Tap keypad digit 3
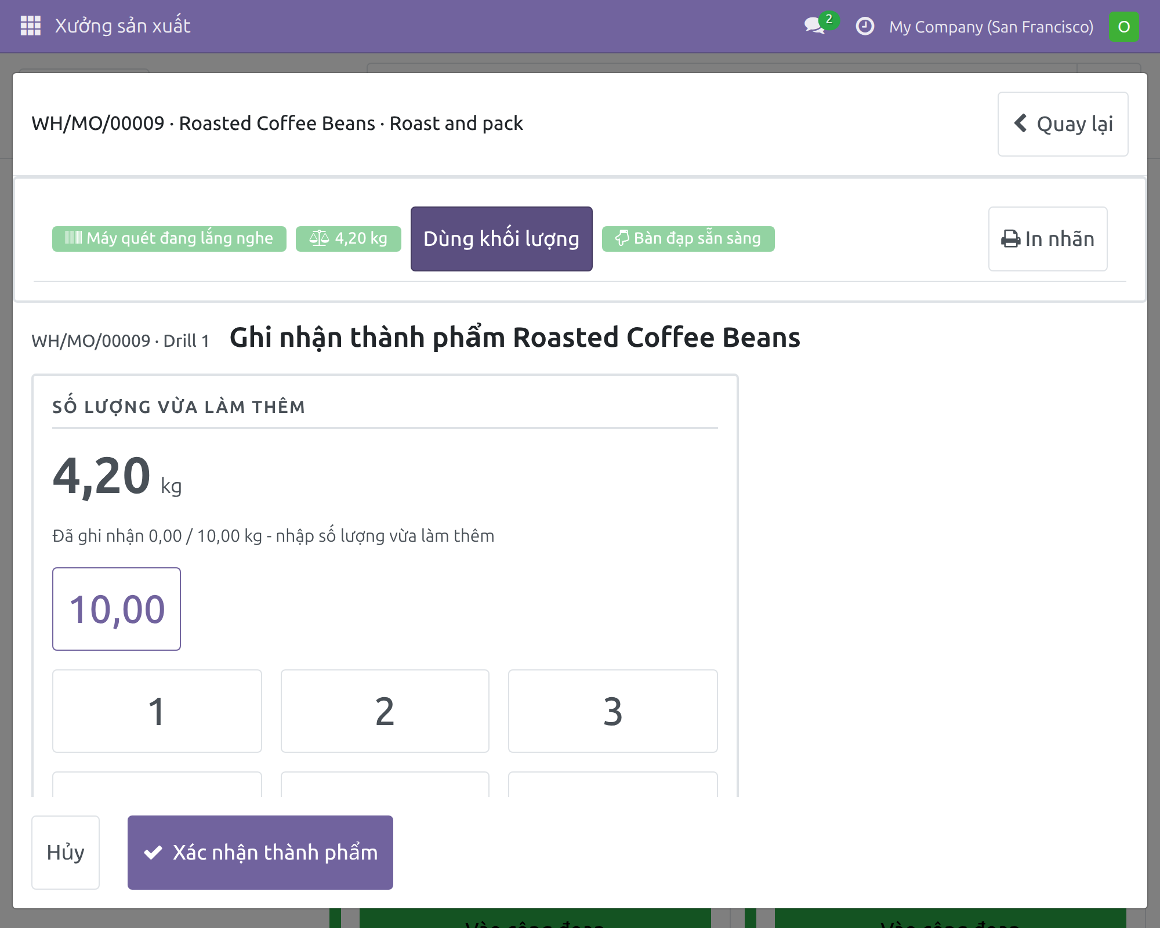Viewport: 1160px width, 928px height. [x=613, y=711]
